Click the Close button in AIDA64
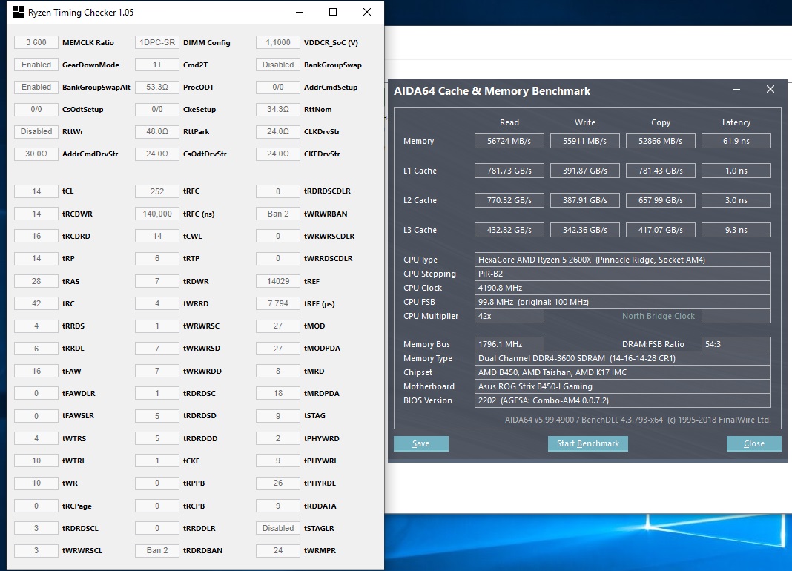 tap(753, 443)
